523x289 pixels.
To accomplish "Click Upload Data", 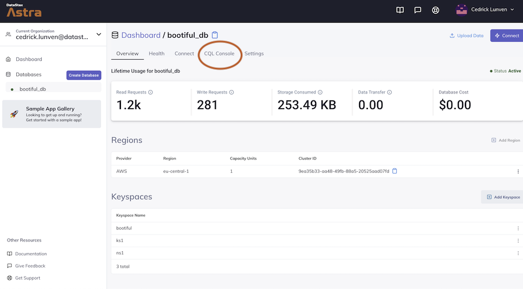I will (x=466, y=35).
